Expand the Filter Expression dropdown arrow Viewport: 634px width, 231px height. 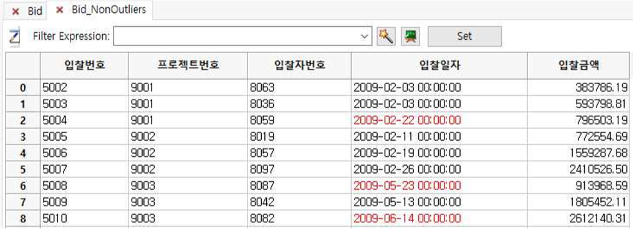coord(364,37)
